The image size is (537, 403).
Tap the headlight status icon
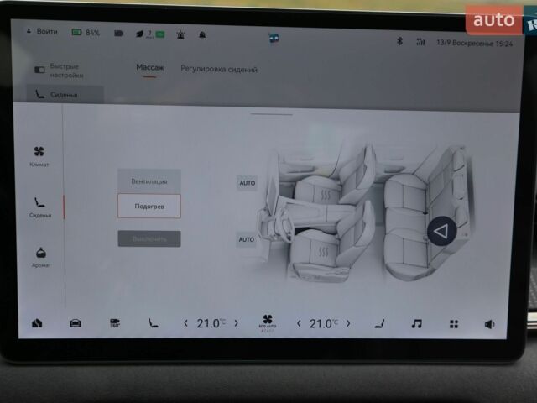click(x=118, y=34)
